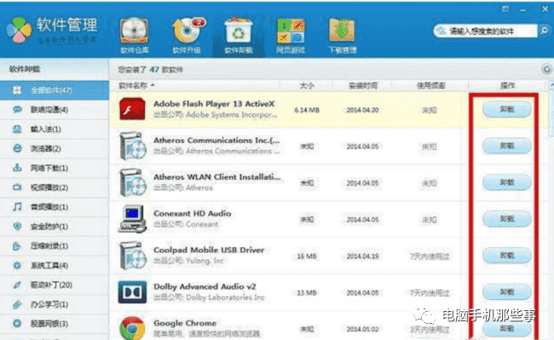Select 网络下载(1) download category

coord(55,168)
